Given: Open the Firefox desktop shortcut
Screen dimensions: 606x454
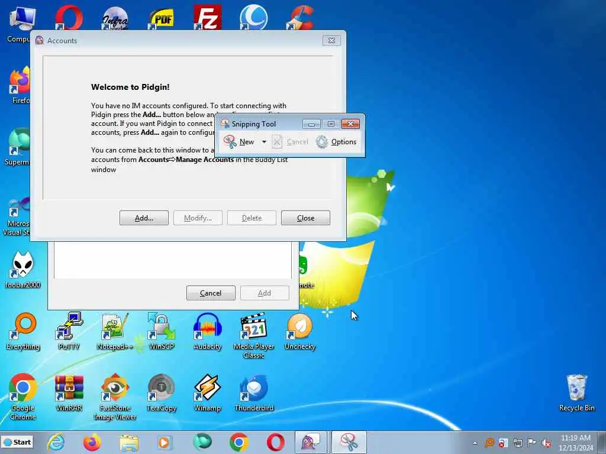Looking at the screenshot, I should (x=20, y=85).
